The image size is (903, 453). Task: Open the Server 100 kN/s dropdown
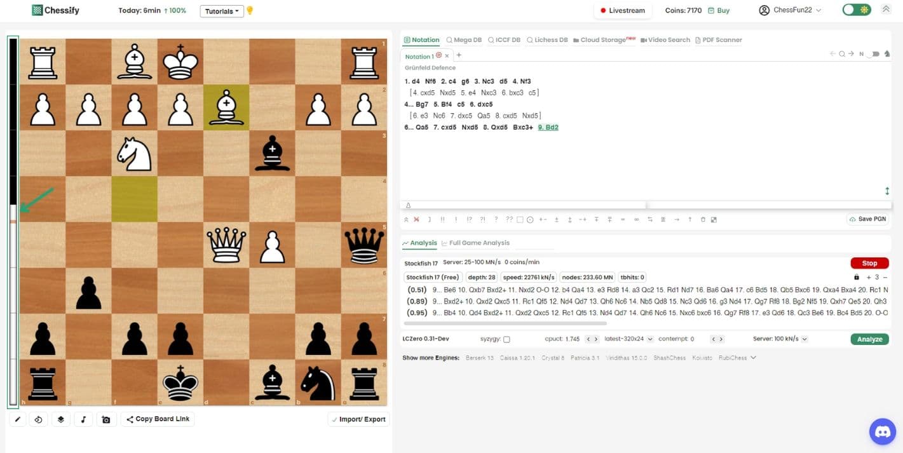[780, 339]
